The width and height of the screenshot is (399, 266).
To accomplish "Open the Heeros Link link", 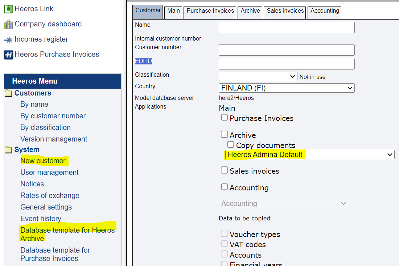I will click(x=34, y=9).
